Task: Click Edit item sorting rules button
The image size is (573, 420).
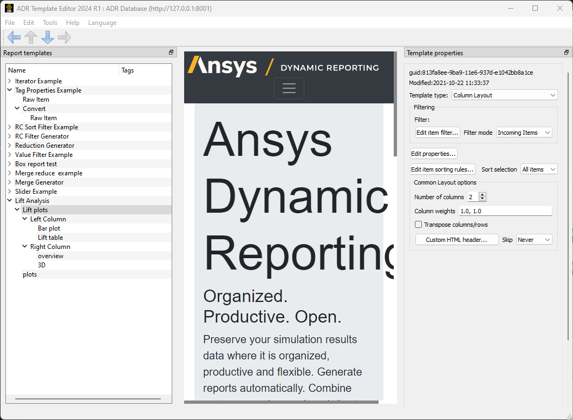Action: click(442, 169)
